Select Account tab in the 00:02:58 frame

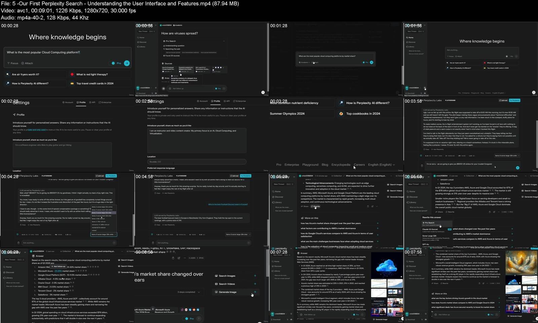[x=202, y=101]
